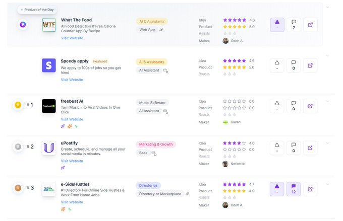This screenshot has width=343, height=221.
Task: Visit Website link for uPostify
Action: click(72, 161)
